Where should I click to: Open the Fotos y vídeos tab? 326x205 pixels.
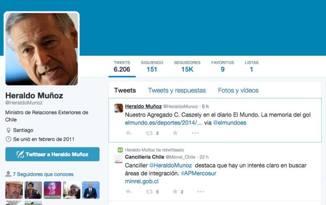pyautogui.click(x=238, y=90)
